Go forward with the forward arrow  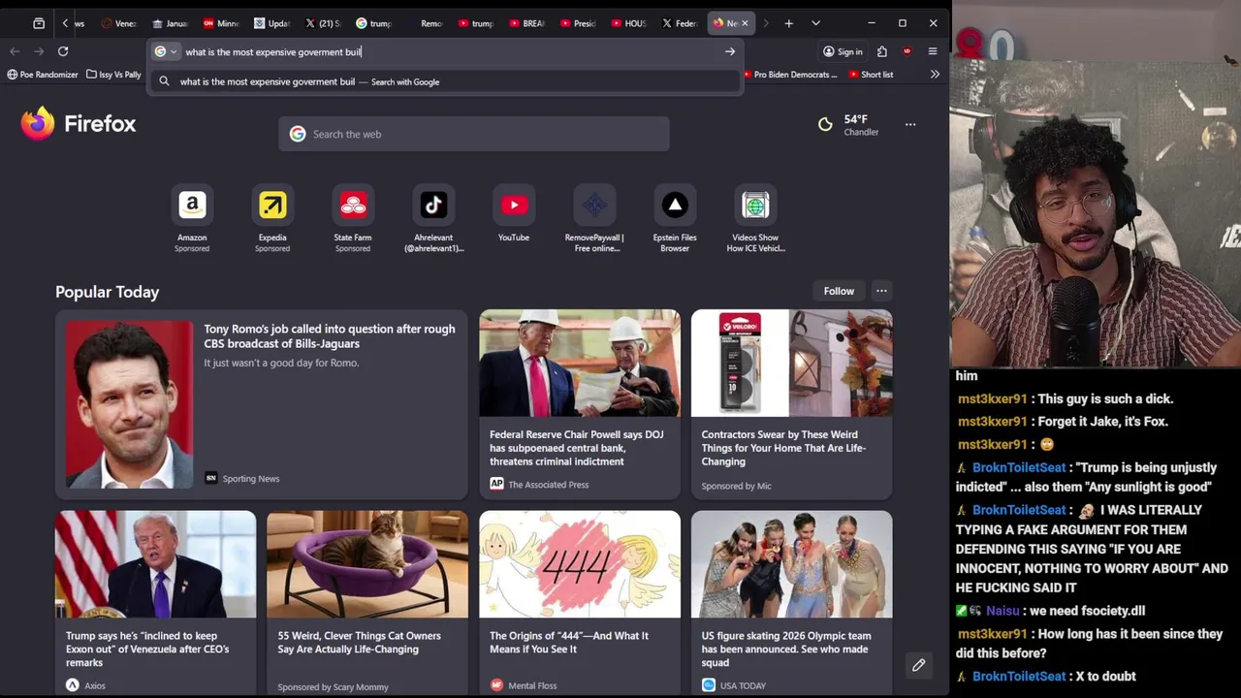coord(39,51)
